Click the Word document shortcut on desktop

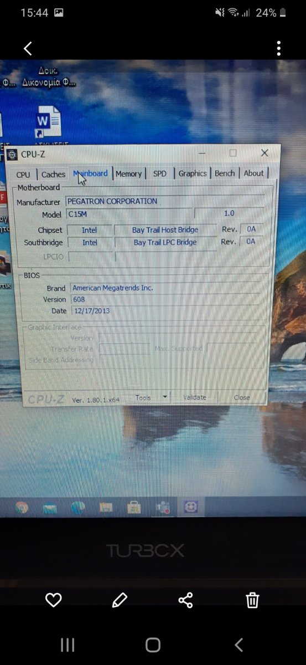click(48, 123)
